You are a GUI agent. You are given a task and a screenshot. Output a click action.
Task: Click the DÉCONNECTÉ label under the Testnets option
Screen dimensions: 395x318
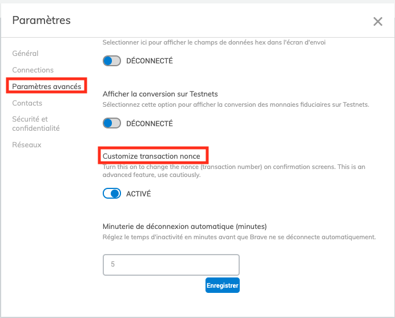150,123
